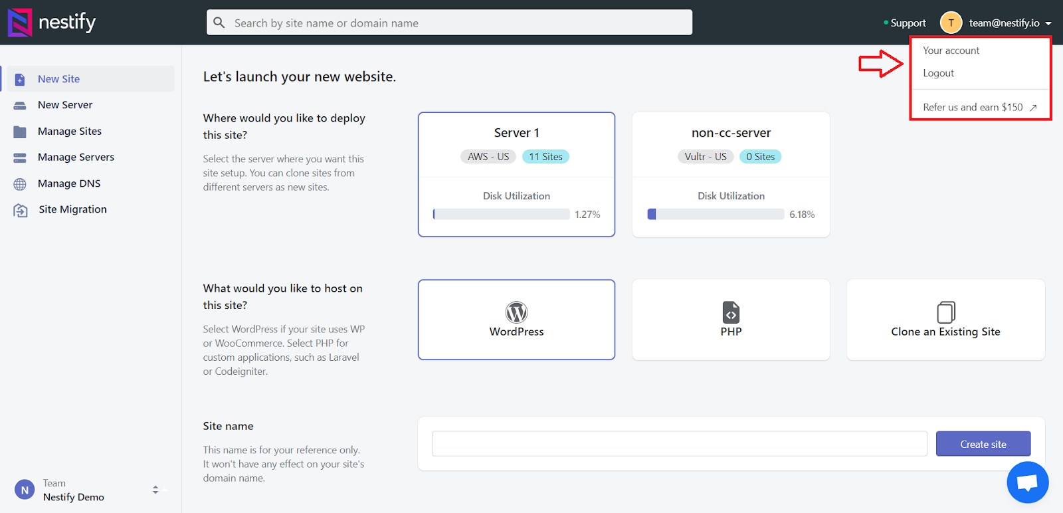Click the Team avatar N icon
The height and width of the screenshot is (513, 1063).
click(25, 490)
